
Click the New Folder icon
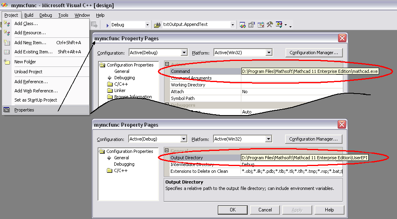[x=7, y=62]
